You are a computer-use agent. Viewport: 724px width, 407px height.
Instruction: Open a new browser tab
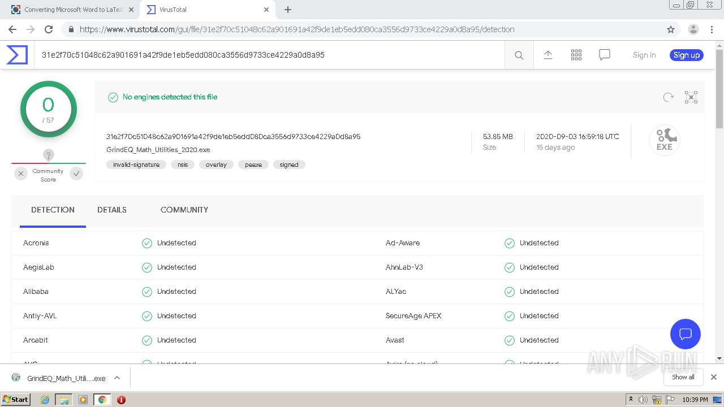coord(288,10)
